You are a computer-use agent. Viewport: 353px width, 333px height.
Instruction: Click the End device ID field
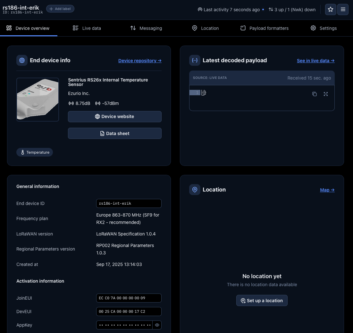coord(129,203)
